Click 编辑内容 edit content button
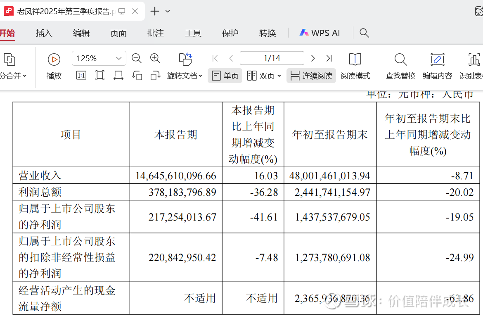 tap(438, 66)
